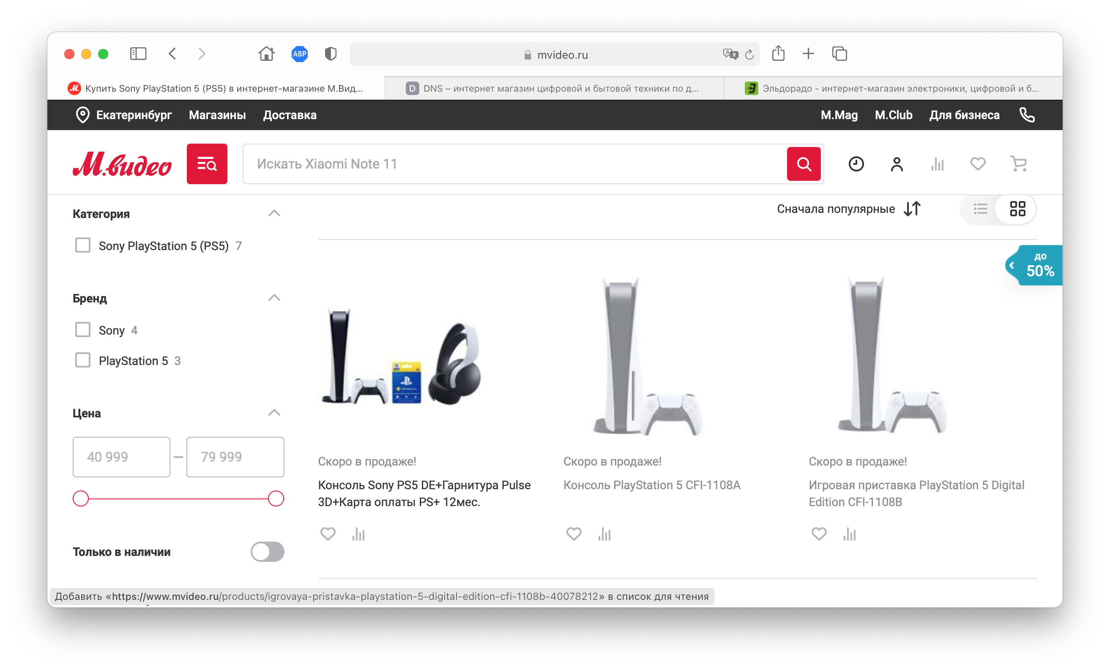Open Игровая приставка PlayStation 5 Digital Edition link
1110x670 pixels.
click(916, 493)
